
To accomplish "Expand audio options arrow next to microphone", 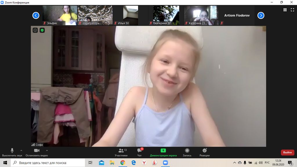I will click(x=21, y=150).
